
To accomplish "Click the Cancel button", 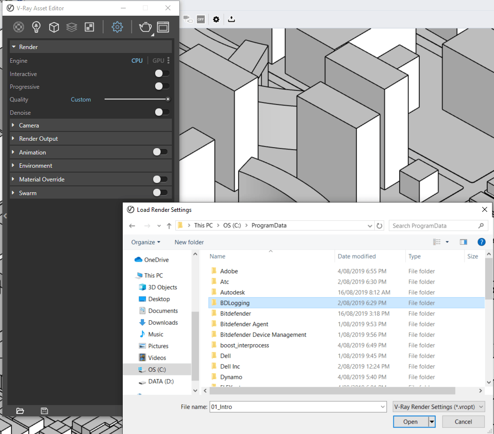I will [463, 421].
